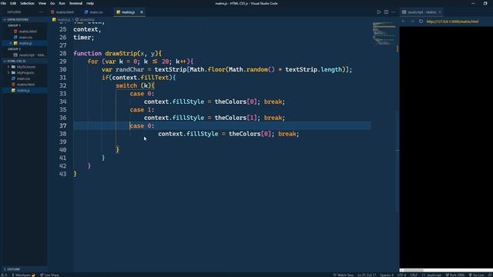Open the Help menu
The height and width of the screenshot is (277, 493).
(x=90, y=3)
